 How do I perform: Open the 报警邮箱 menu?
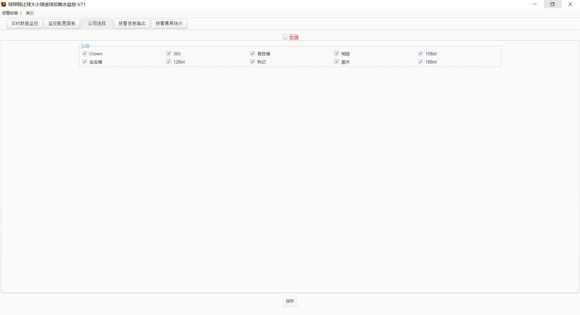click(x=10, y=13)
